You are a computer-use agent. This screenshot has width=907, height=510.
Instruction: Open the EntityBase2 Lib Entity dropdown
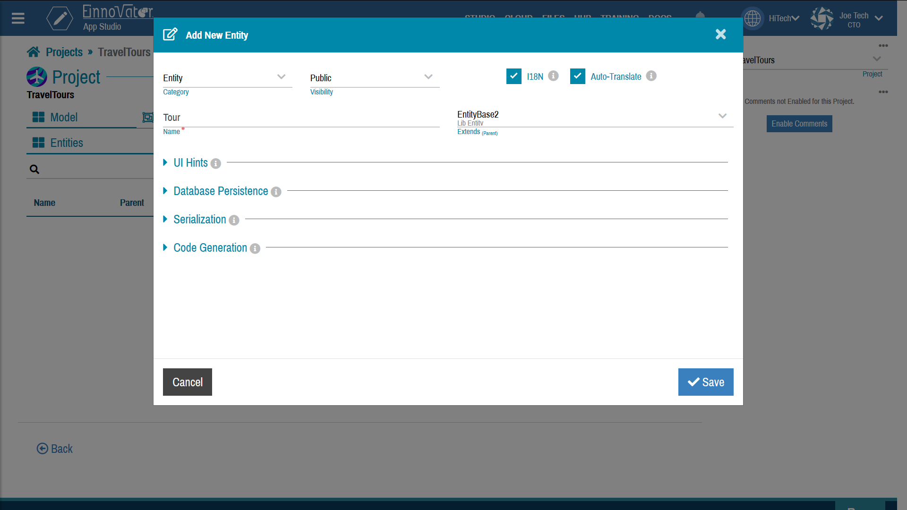723,116
